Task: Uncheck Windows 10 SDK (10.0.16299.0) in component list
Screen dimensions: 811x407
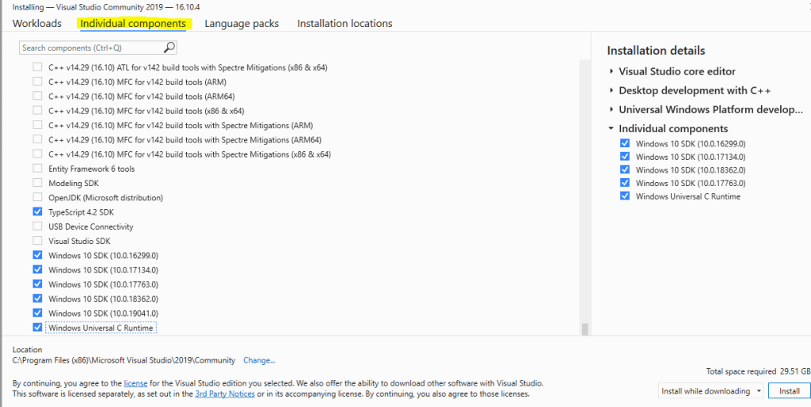Action: [x=37, y=255]
